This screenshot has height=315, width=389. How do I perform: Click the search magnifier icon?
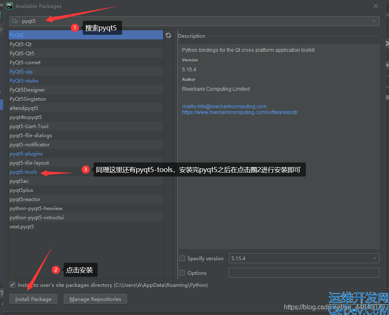[15, 21]
